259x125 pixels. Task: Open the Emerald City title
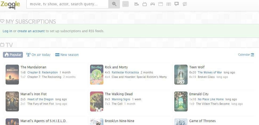pyautogui.click(x=199, y=94)
